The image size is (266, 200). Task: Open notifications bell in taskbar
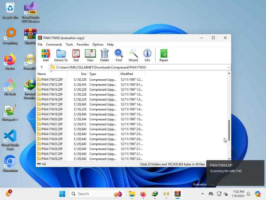248,194
